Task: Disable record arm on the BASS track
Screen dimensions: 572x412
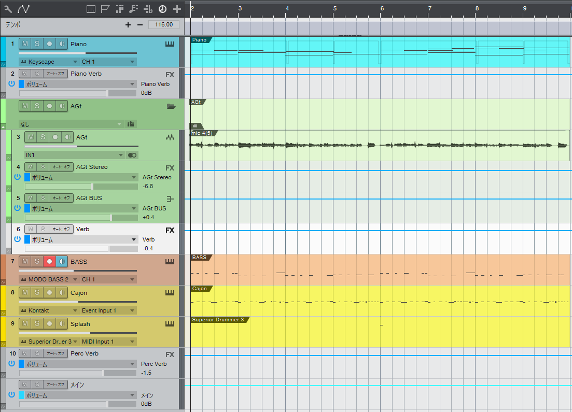Action: click(49, 261)
